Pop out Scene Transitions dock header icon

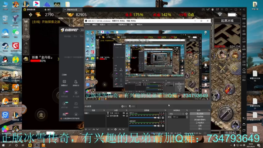[x=187, y=110]
